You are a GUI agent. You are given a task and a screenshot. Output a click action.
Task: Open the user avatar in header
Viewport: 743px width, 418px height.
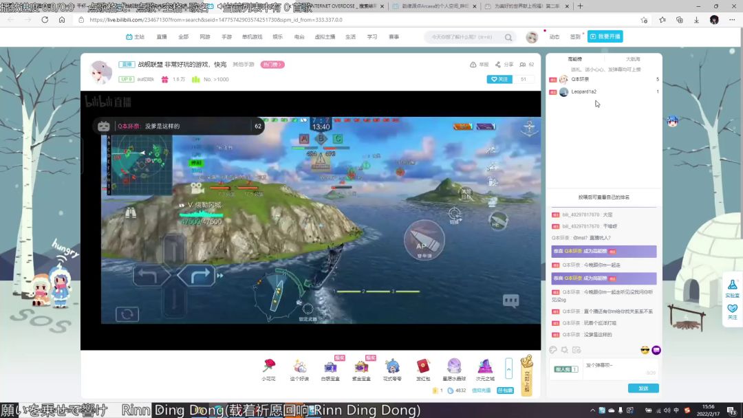click(x=532, y=37)
